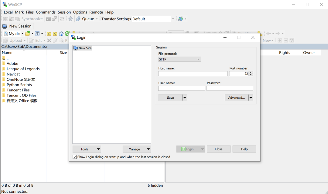Increase the port number with up stepper

pos(251,73)
